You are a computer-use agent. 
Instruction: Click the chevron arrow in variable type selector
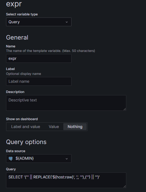(67, 22)
